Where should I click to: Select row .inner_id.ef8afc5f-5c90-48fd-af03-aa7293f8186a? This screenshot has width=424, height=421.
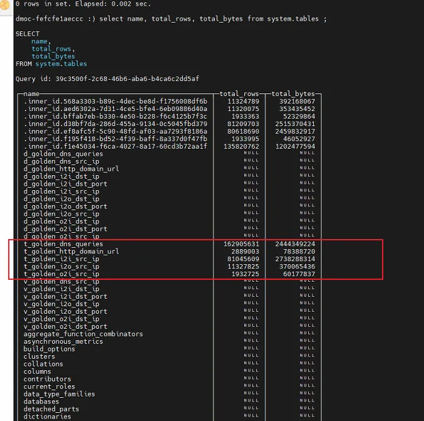[169, 131]
